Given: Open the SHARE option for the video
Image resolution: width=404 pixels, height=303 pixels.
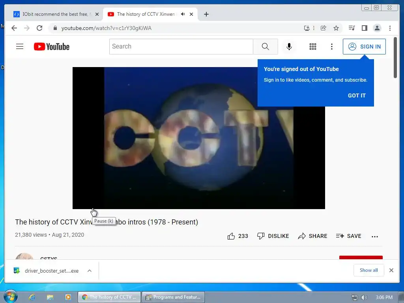Looking at the screenshot, I should [312, 236].
